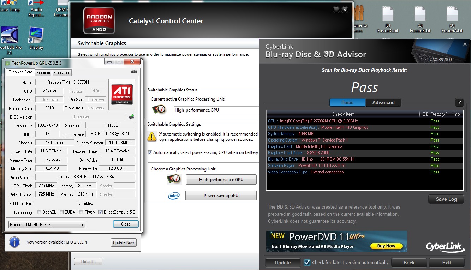Choose the High-performance GPU button

point(221,179)
